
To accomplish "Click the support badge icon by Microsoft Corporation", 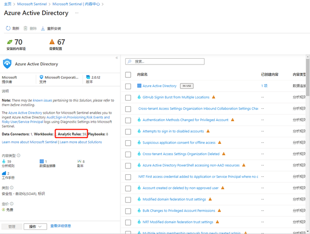I will click(x=41, y=77).
